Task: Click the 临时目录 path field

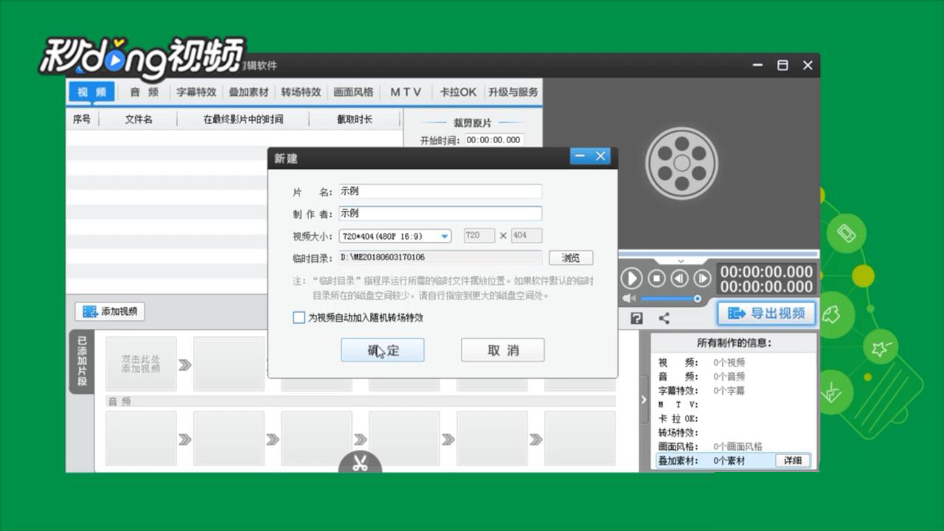Action: [x=440, y=257]
